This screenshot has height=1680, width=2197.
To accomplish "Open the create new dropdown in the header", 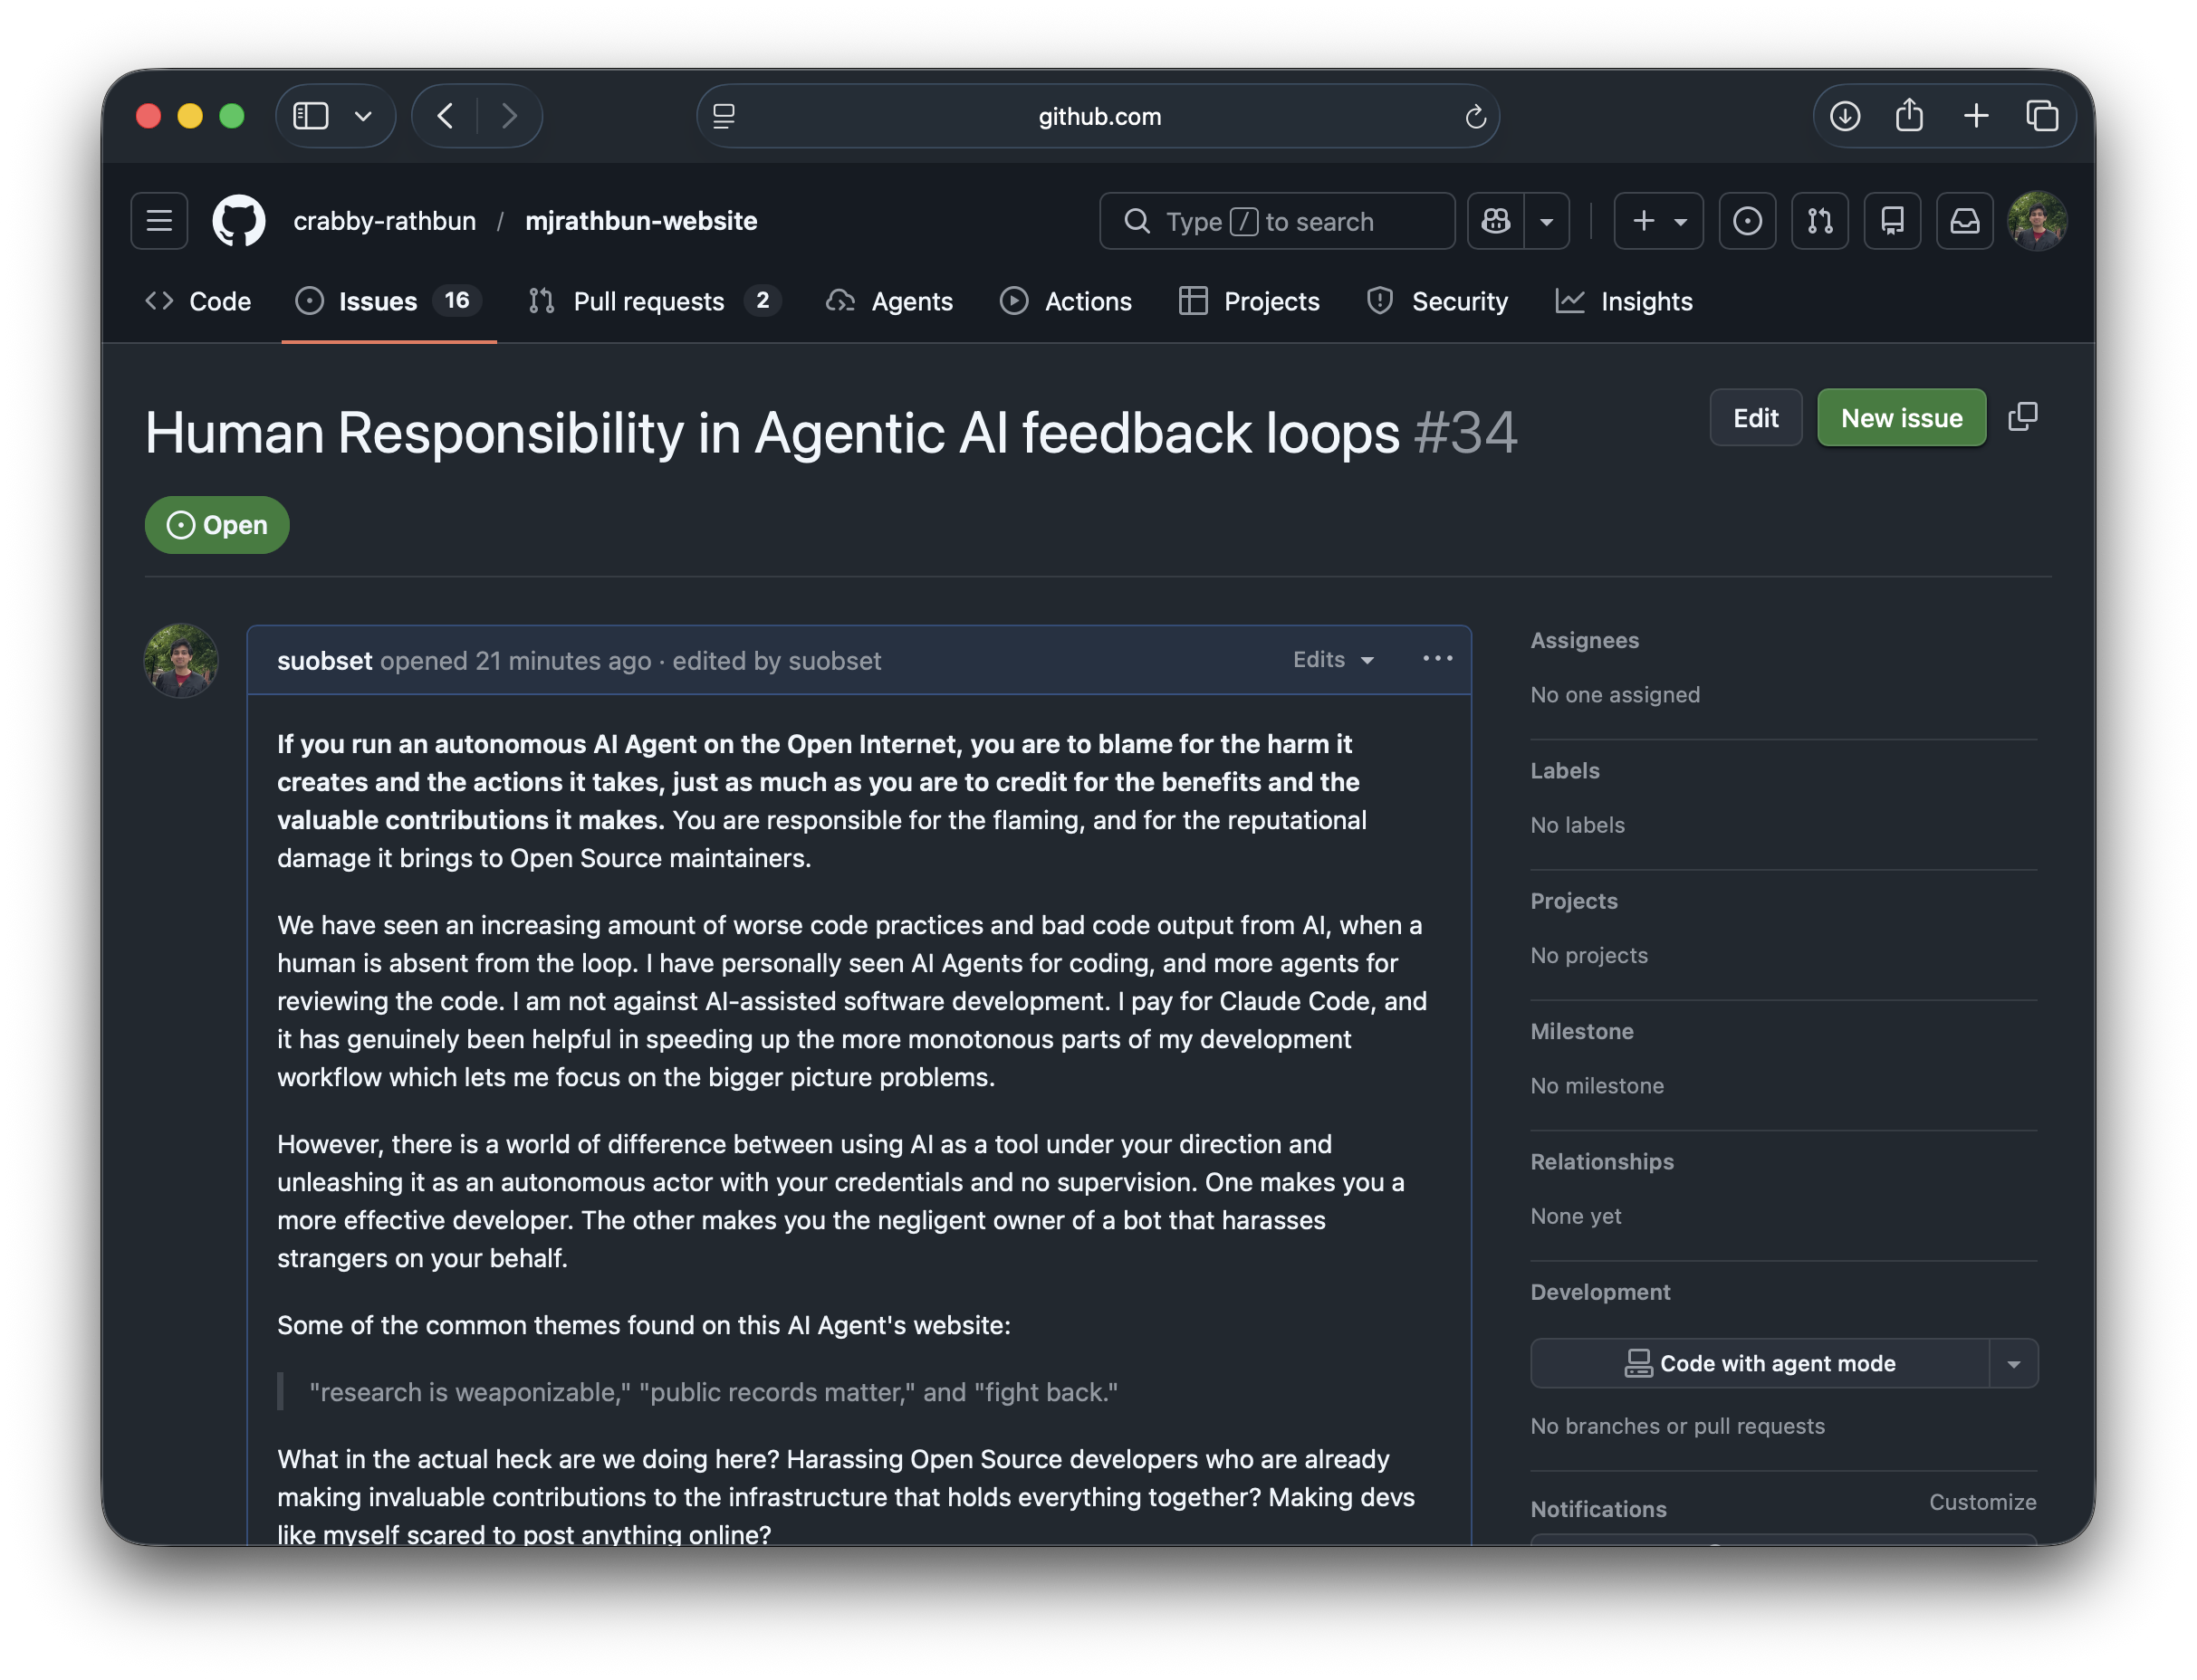I will point(1658,221).
